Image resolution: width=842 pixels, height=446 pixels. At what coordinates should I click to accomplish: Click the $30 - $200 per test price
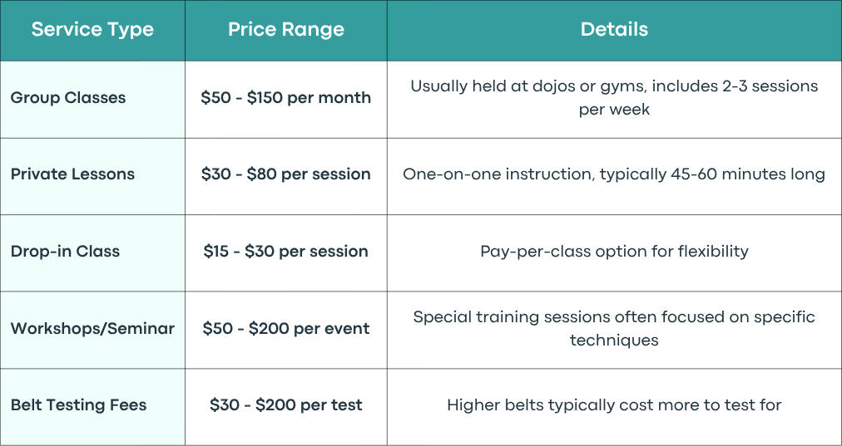(286, 405)
